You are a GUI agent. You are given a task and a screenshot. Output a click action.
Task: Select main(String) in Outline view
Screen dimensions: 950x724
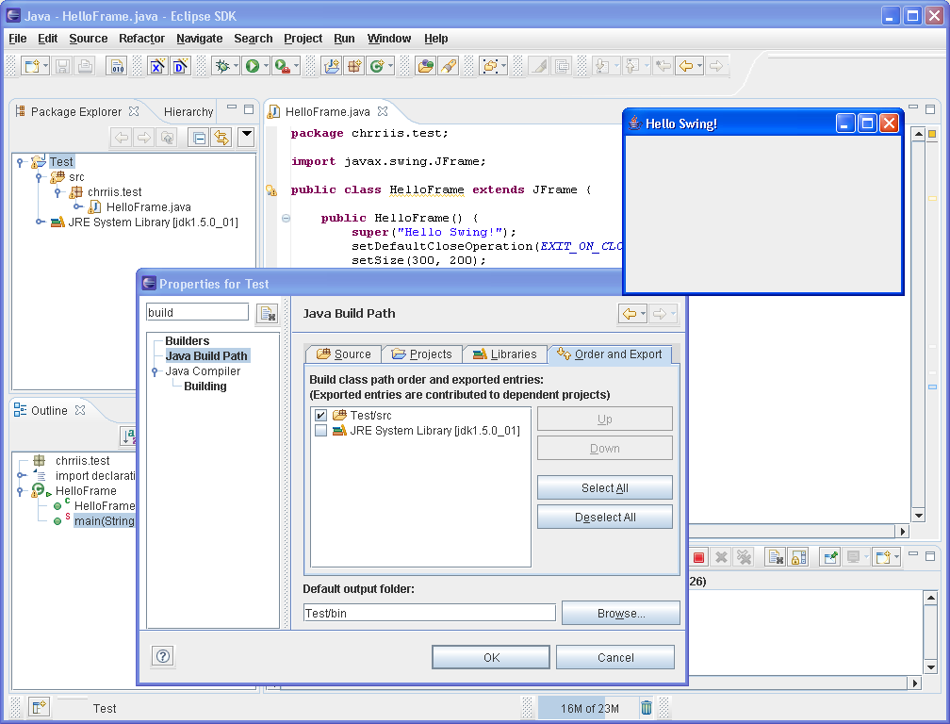click(105, 521)
